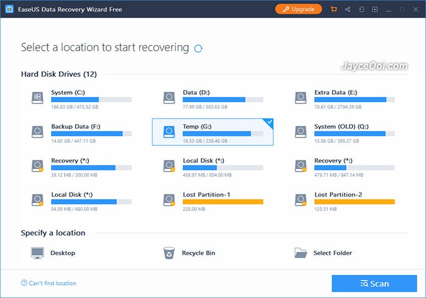Select the Extra Data (E:) drive

(345, 99)
